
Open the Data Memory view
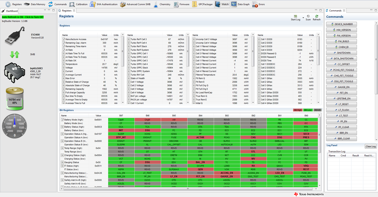coord(35,4)
